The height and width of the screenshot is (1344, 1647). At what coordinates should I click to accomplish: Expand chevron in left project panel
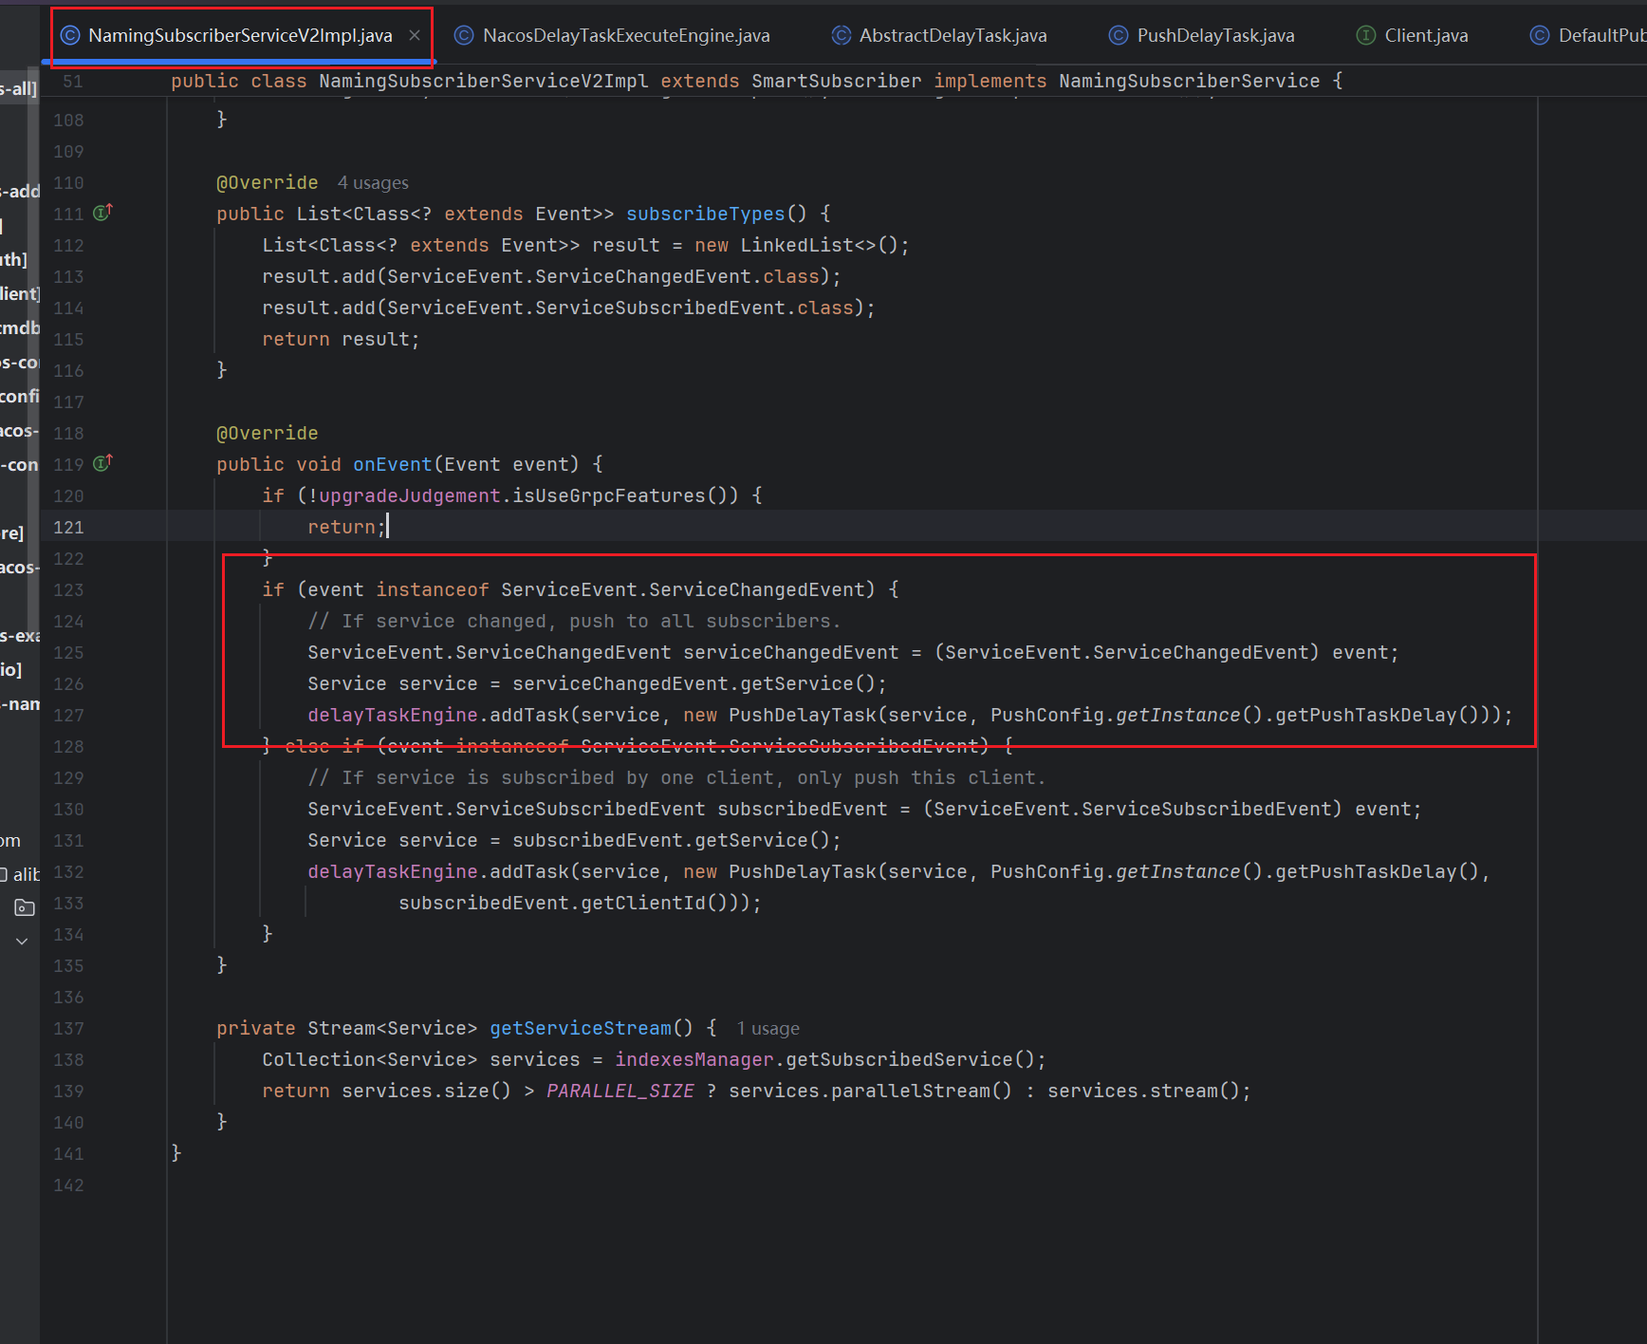pos(22,941)
